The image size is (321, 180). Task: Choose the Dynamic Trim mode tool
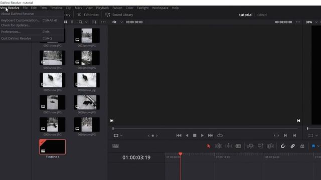pos(229,146)
